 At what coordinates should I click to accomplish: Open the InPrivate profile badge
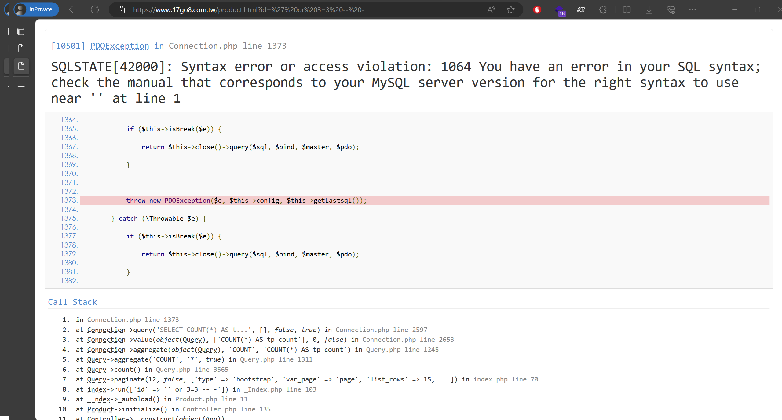36,9
